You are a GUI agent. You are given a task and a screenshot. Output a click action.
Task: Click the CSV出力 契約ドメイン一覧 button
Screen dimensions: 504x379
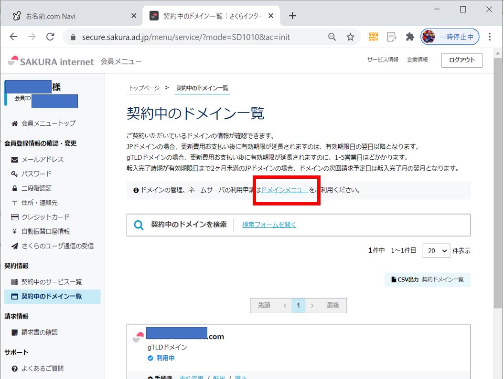[x=427, y=279]
